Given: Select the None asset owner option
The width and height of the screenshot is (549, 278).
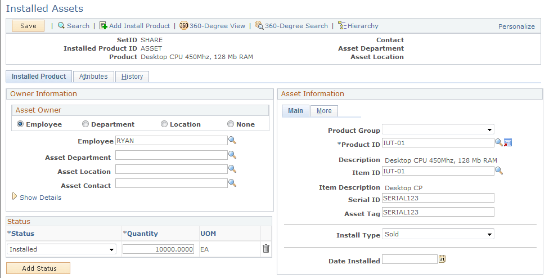Looking at the screenshot, I should [231, 124].
